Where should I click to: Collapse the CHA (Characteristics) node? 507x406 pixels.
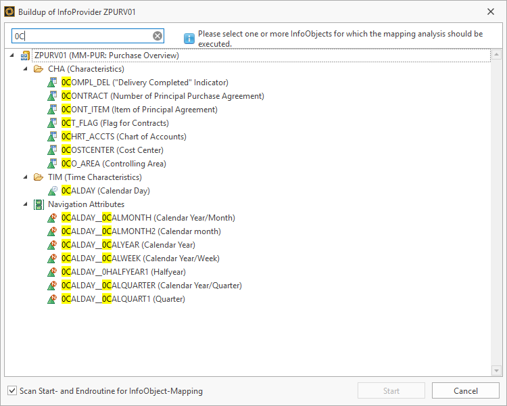pyautogui.click(x=26, y=69)
